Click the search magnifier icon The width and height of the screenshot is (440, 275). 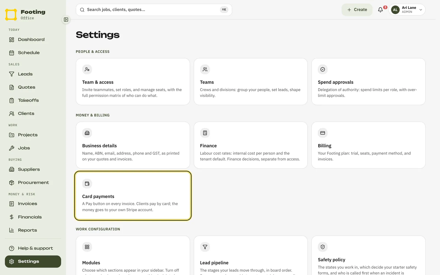[82, 10]
